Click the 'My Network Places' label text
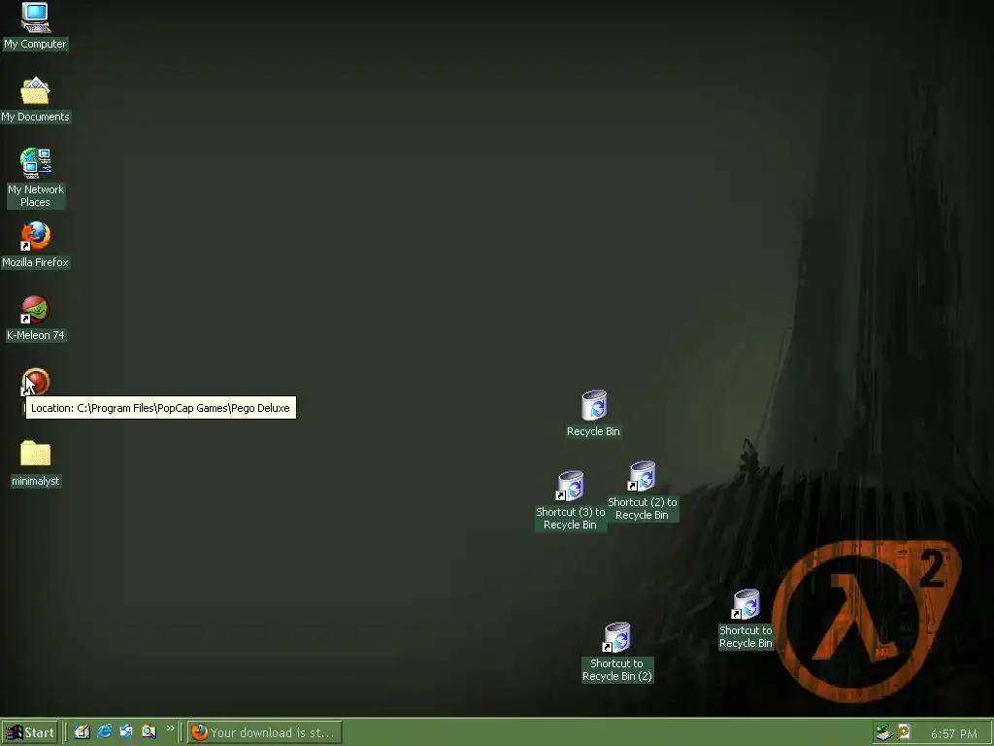The width and height of the screenshot is (994, 746). click(36, 196)
